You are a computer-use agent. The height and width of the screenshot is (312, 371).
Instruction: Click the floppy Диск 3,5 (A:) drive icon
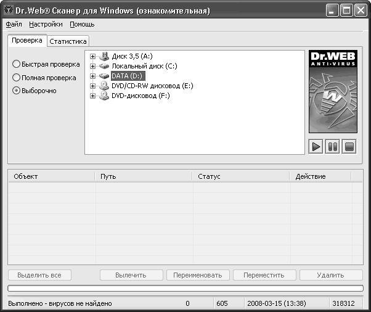(104, 56)
